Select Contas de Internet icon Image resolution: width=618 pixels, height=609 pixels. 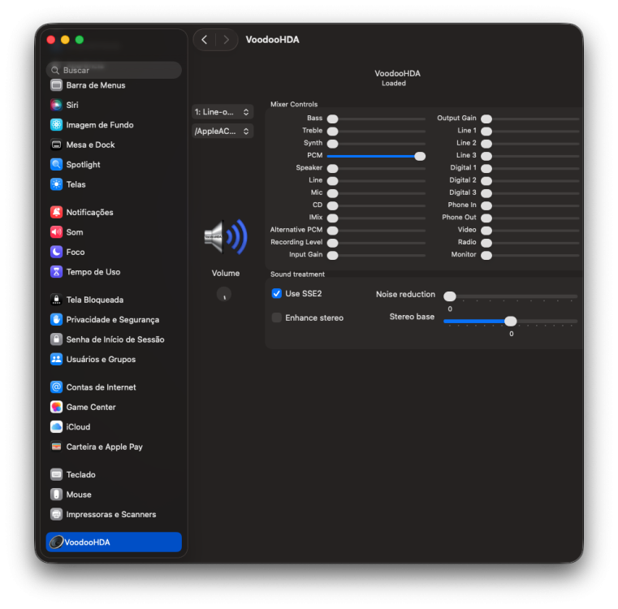pos(56,387)
